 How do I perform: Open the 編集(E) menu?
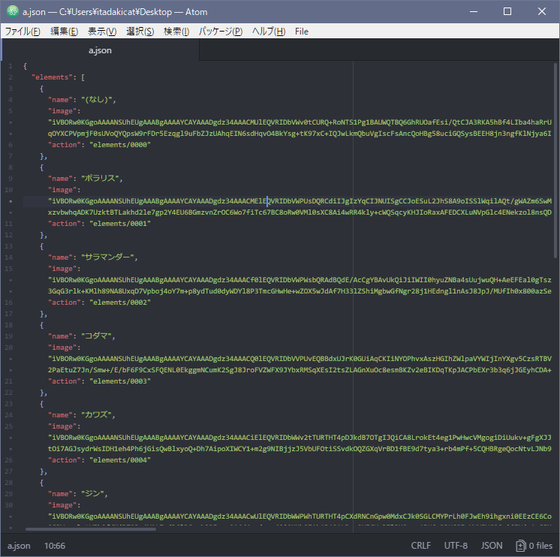(64, 32)
